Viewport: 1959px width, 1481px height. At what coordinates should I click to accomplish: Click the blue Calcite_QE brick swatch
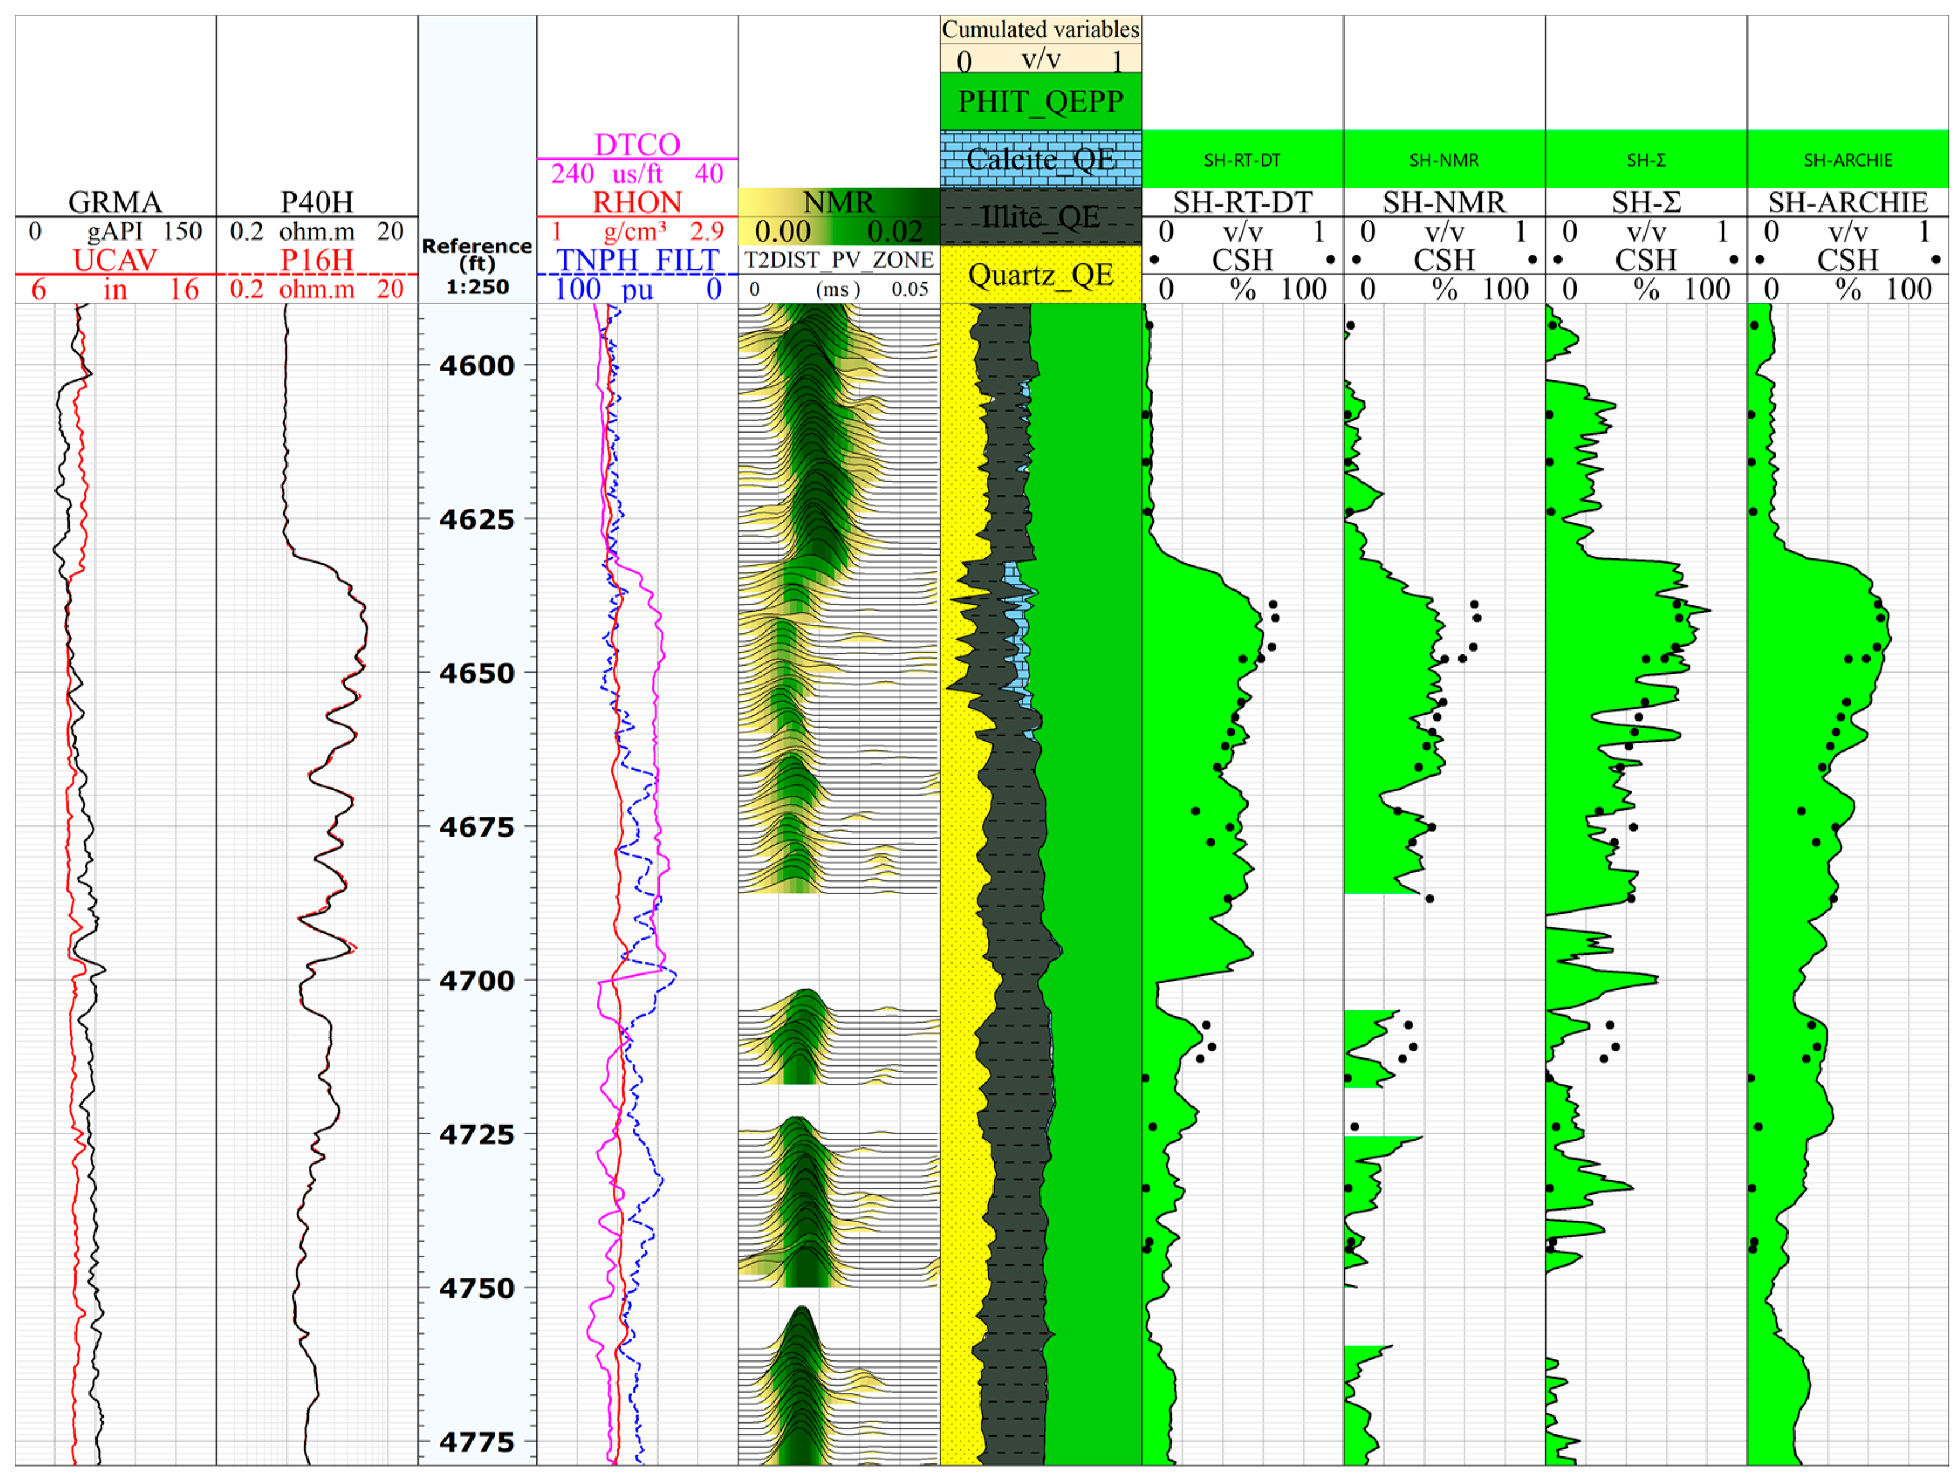click(1040, 159)
